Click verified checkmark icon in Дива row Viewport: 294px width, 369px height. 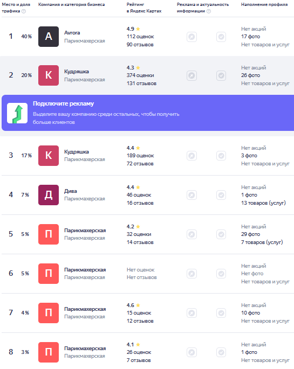click(x=221, y=195)
